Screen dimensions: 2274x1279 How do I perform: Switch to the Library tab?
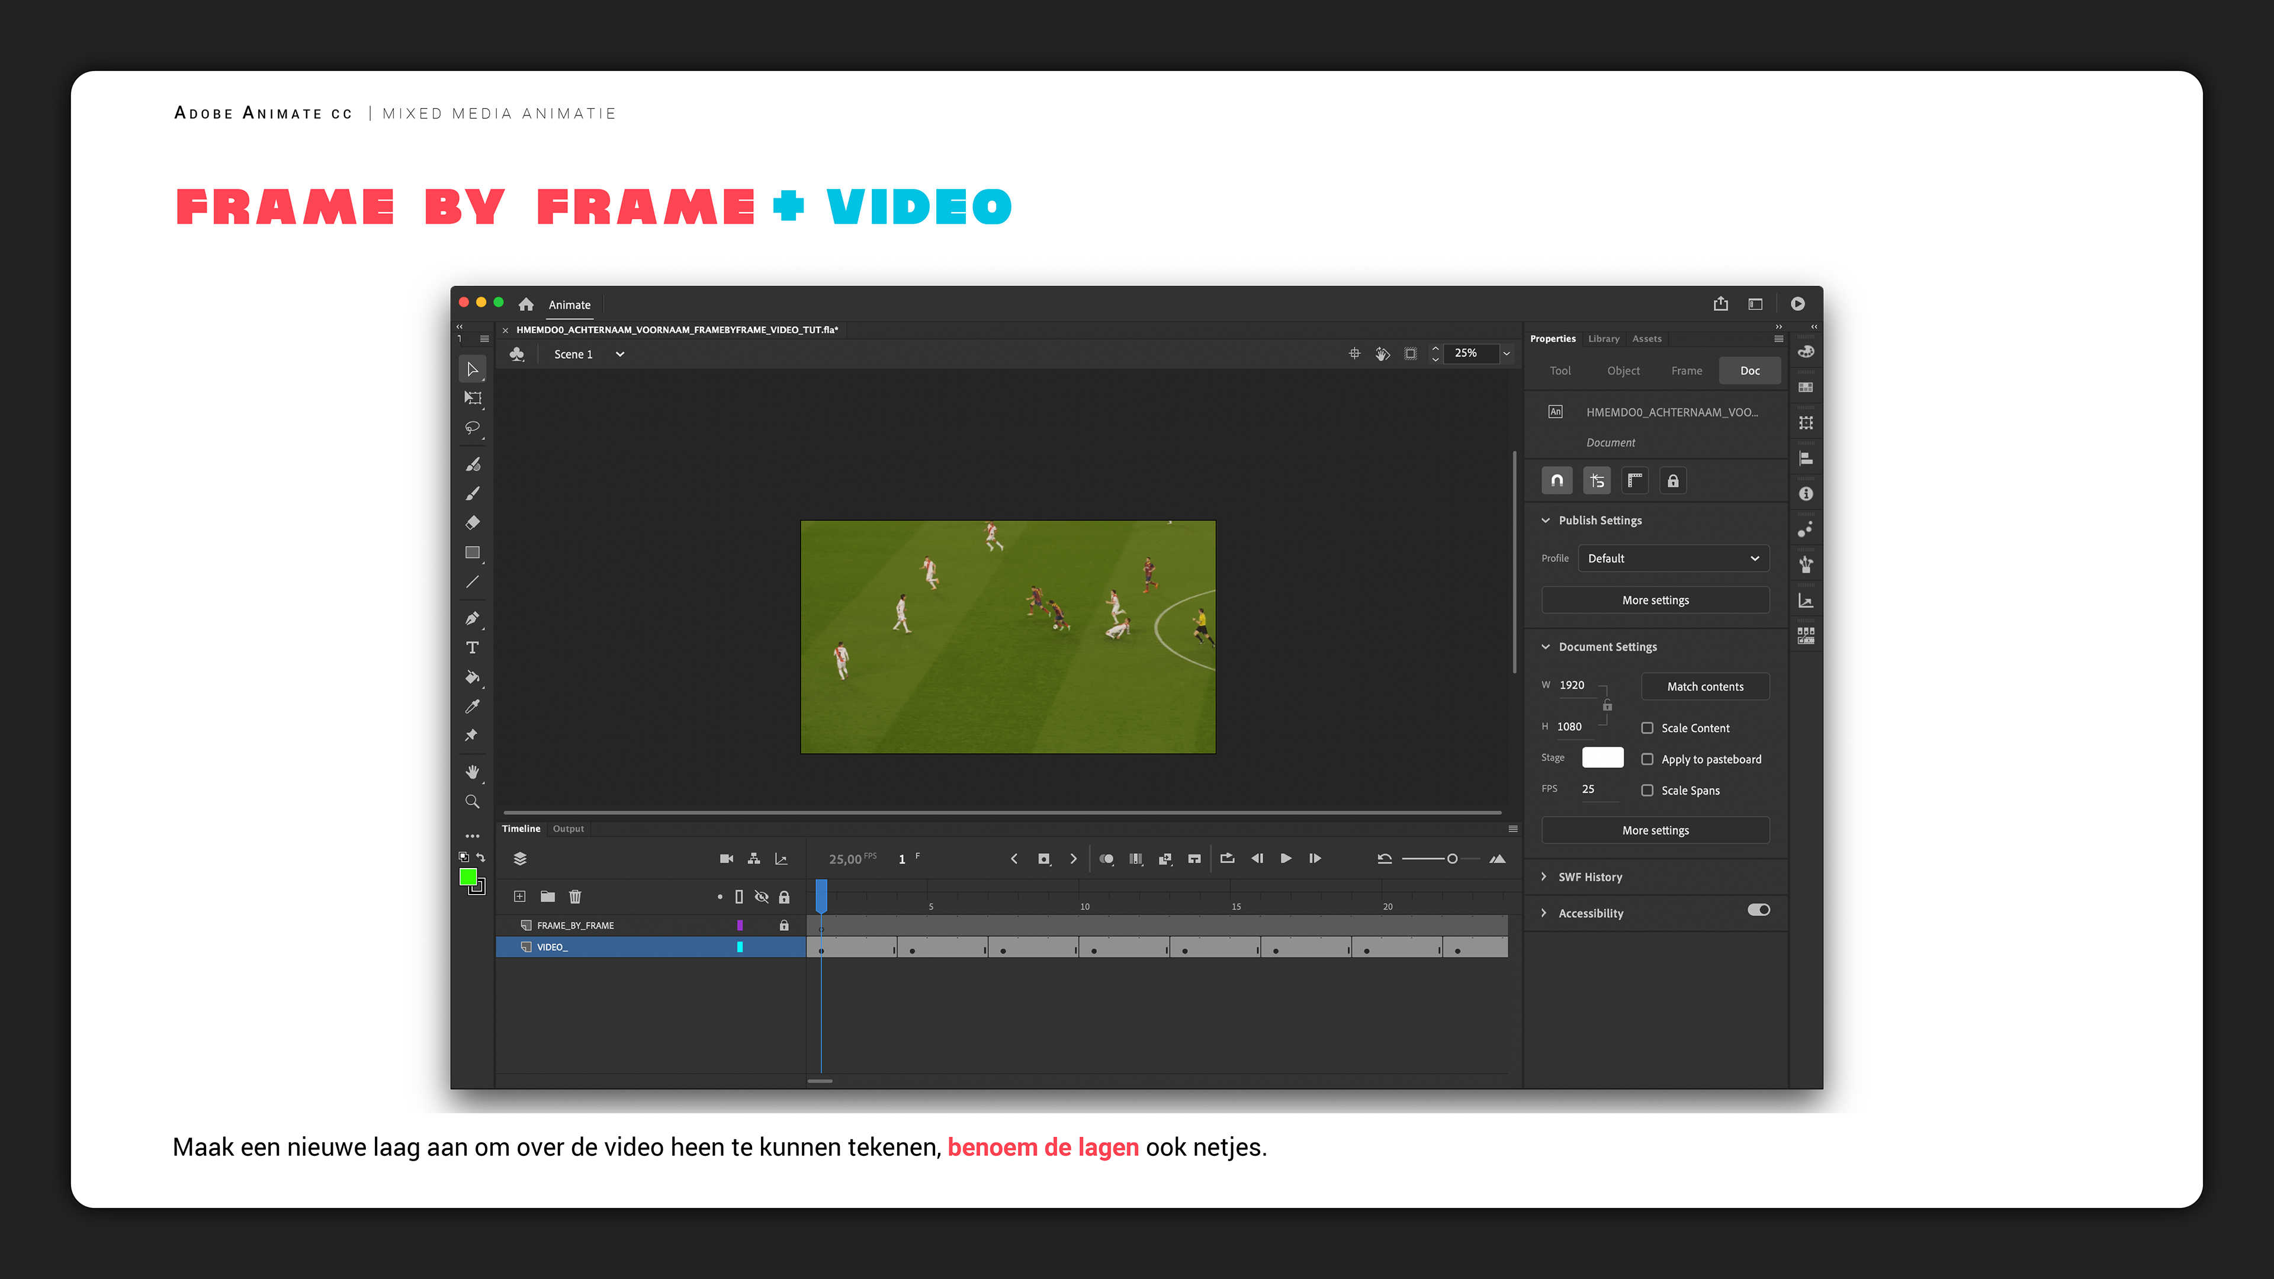point(1603,339)
